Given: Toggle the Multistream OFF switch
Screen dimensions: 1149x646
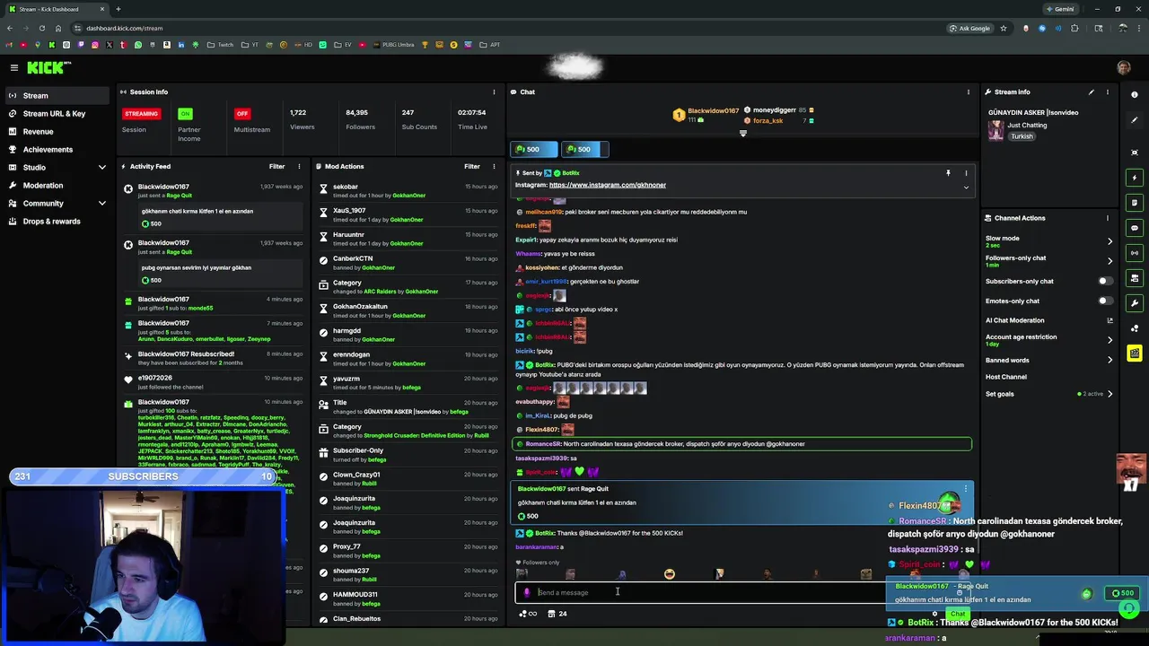Looking at the screenshot, I should (241, 114).
